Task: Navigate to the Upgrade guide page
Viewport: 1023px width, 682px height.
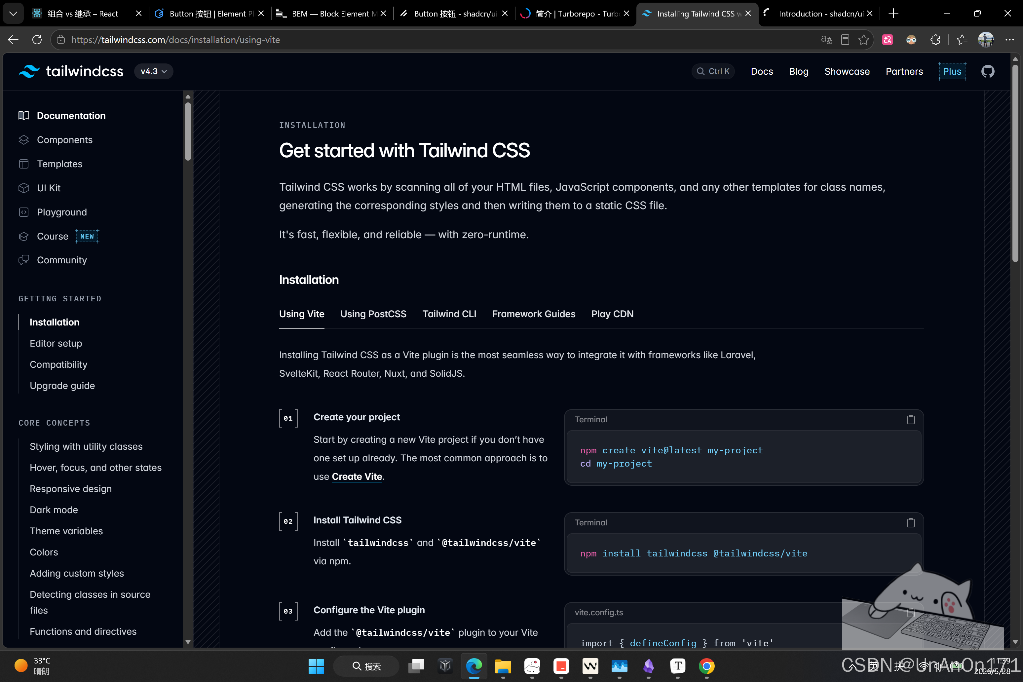Action: [x=62, y=385]
